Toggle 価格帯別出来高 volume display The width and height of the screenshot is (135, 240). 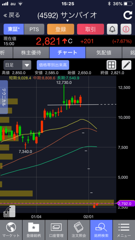point(53,65)
